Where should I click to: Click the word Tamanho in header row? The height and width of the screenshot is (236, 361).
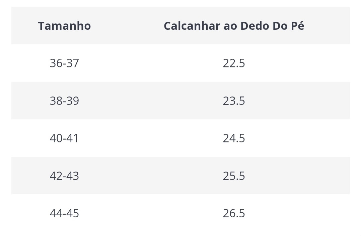pos(64,26)
